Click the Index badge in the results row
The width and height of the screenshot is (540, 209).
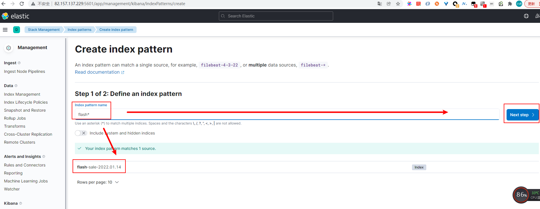click(x=419, y=167)
